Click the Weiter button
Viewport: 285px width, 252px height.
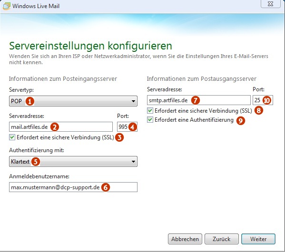[x=258, y=239]
